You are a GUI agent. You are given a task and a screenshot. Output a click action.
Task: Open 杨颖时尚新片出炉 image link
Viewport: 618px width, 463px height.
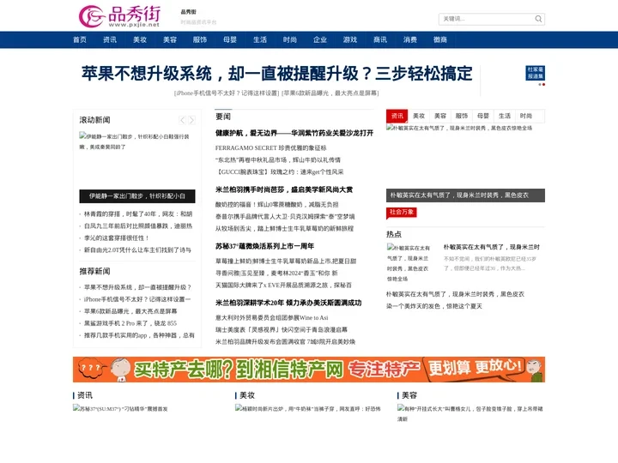point(308,409)
